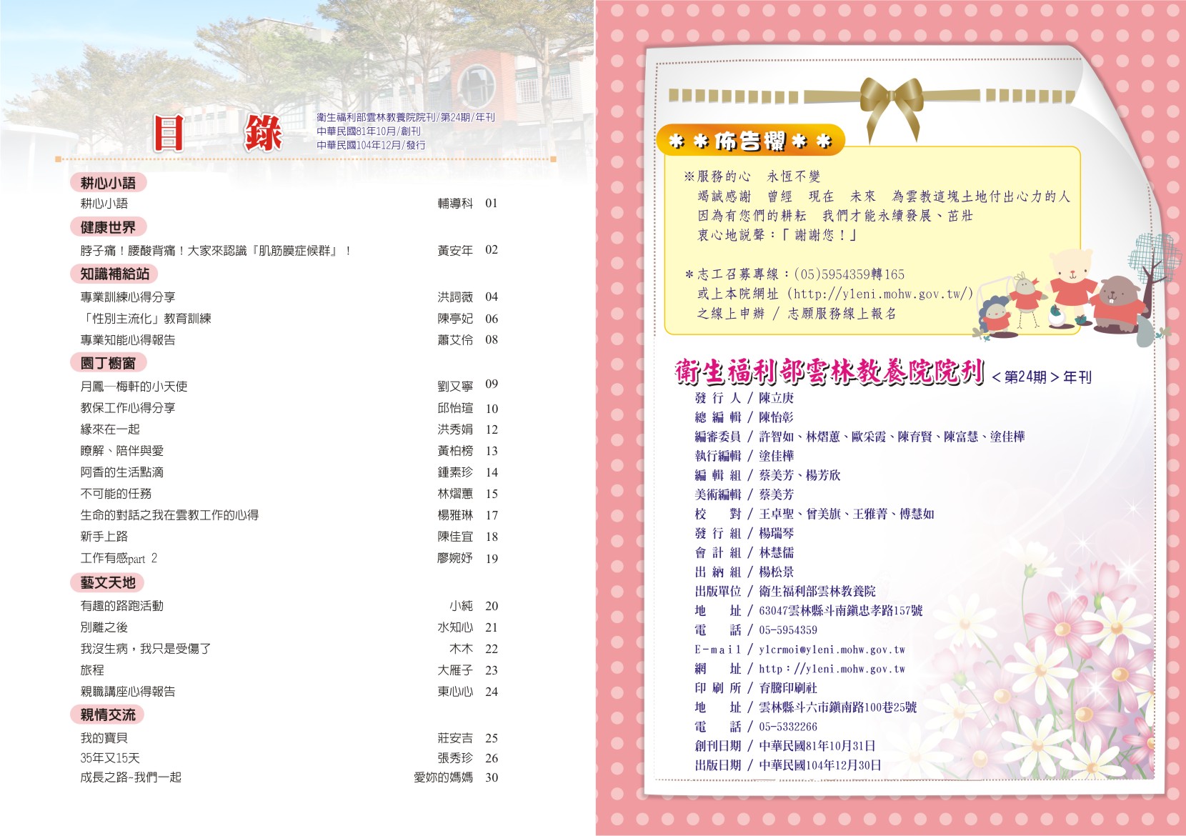The image size is (1186, 836).
Task: Select the 親情交流 section heading
Action: click(x=108, y=715)
